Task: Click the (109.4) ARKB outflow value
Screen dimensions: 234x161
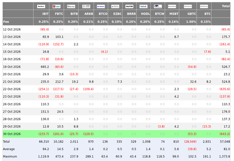Action: click(88, 89)
